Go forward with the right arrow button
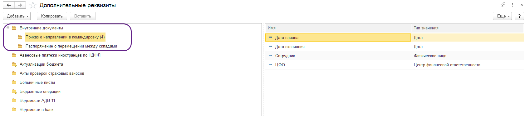The width and height of the screenshot is (530, 116). (20, 5)
